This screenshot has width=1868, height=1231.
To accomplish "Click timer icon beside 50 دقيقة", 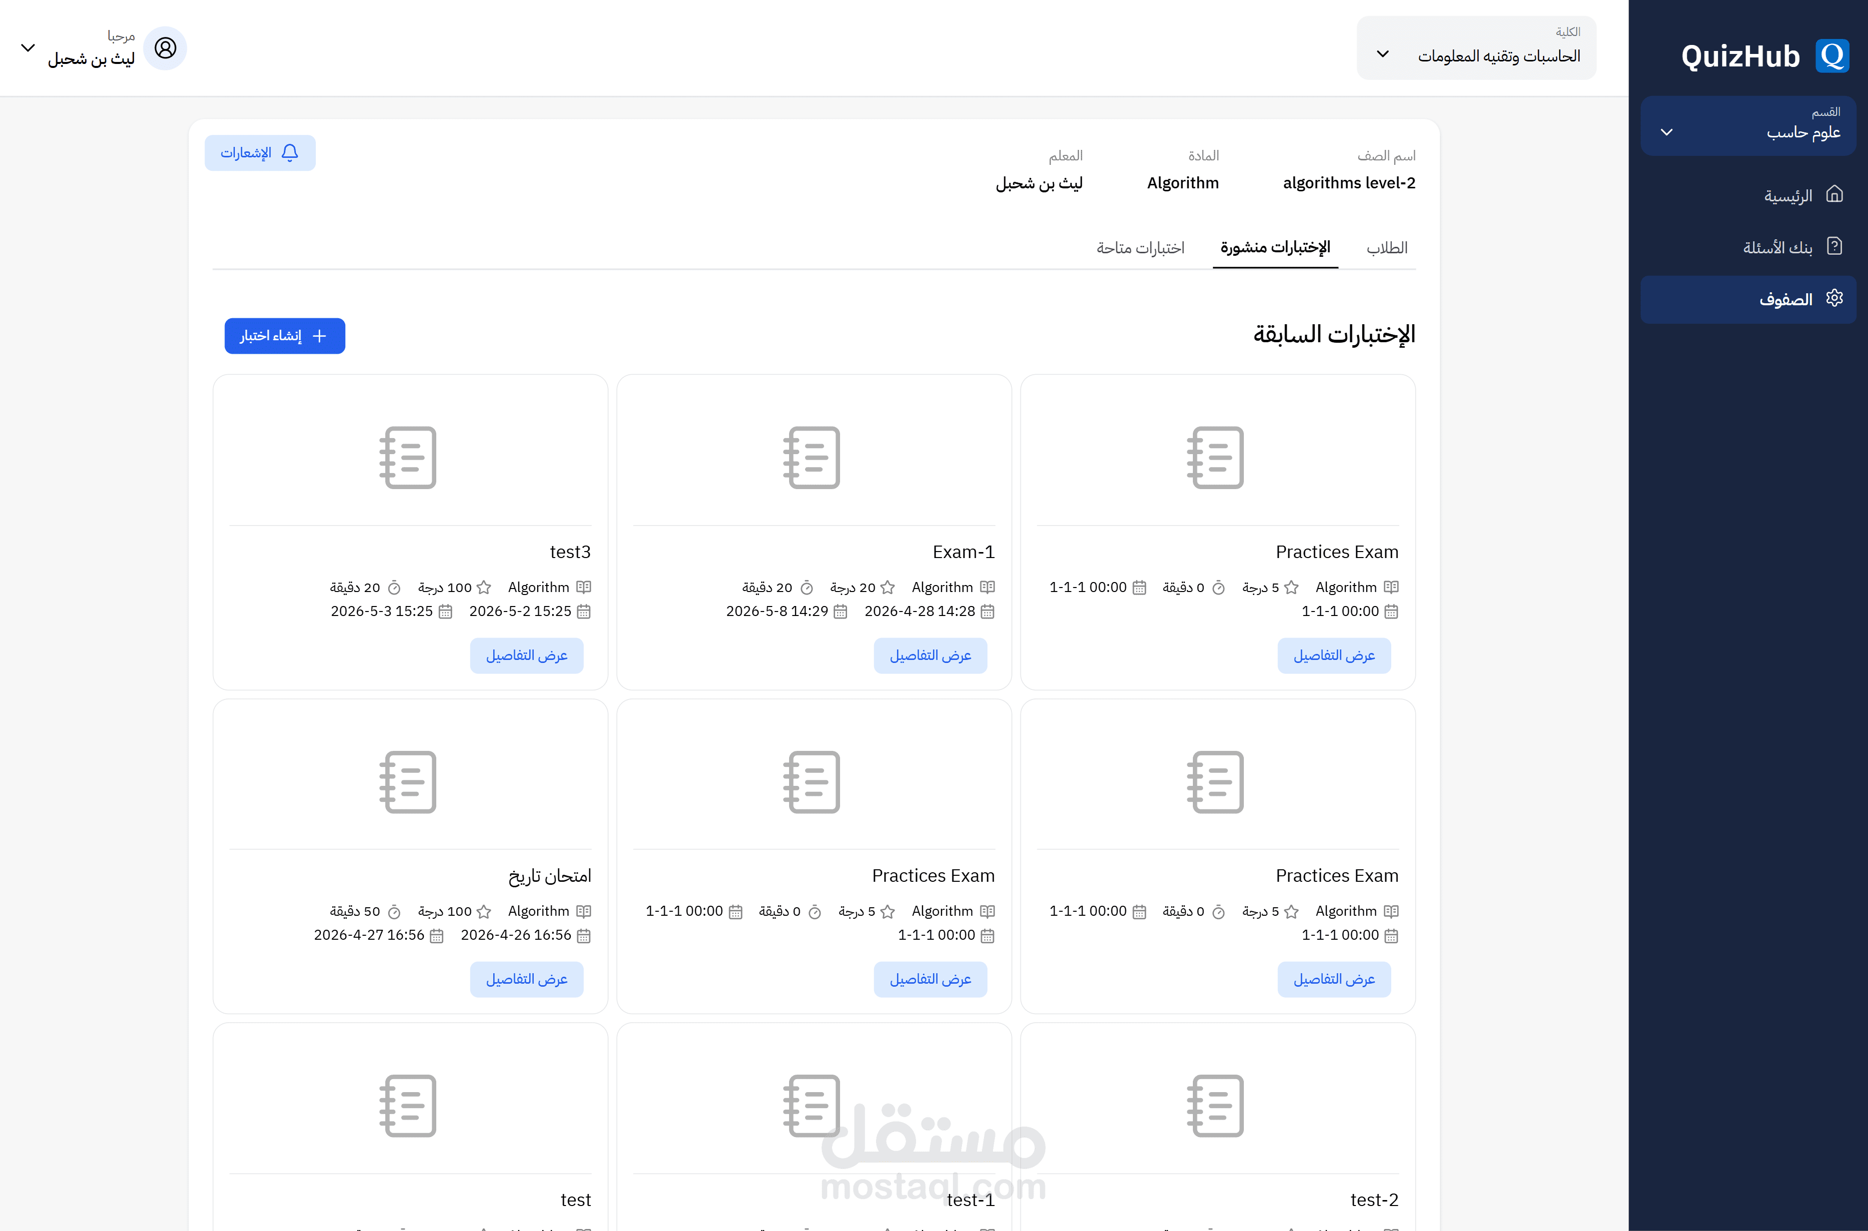I will click(x=394, y=912).
